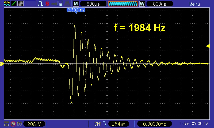Click the falling edge trigger slope icon

[x=105, y=124]
